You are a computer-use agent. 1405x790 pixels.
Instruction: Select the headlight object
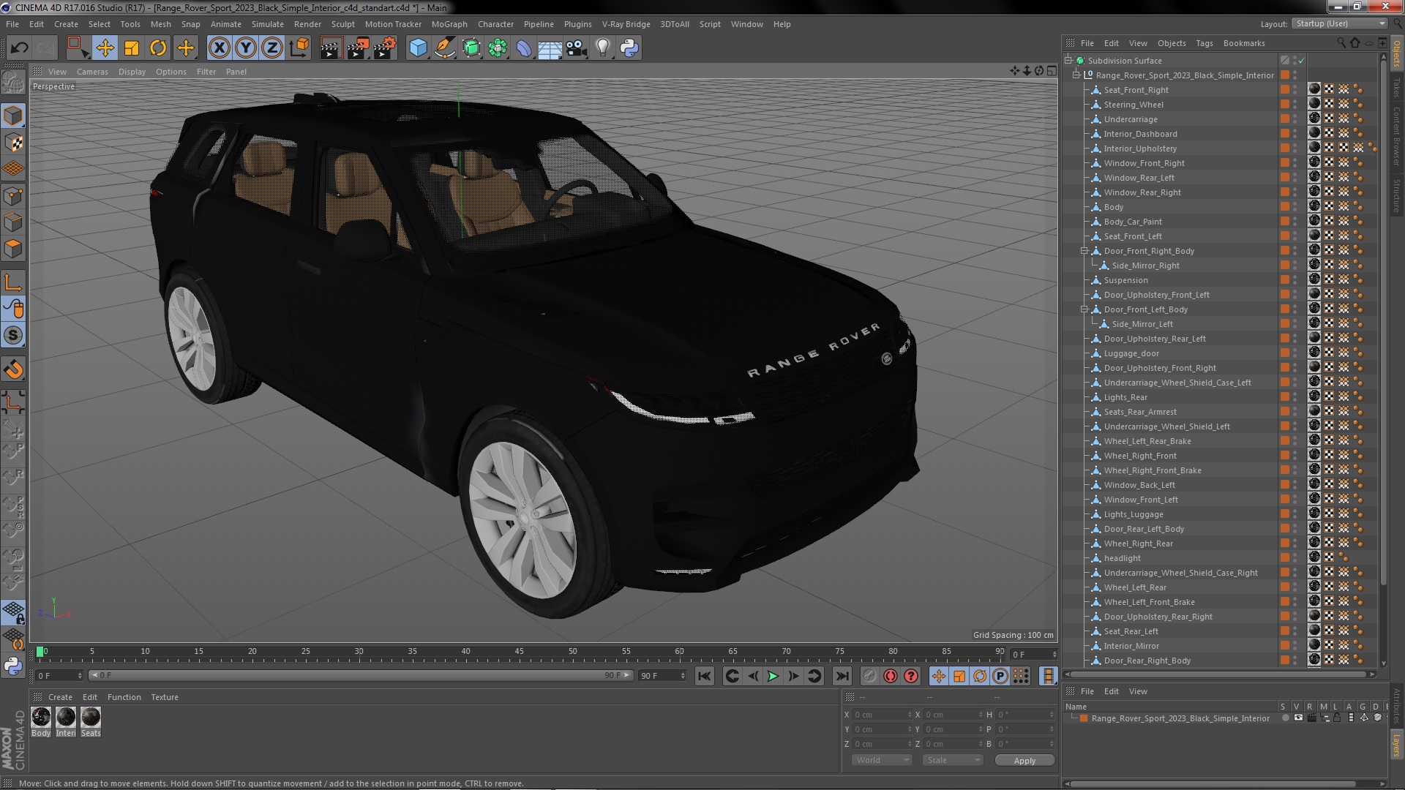[x=1122, y=558]
